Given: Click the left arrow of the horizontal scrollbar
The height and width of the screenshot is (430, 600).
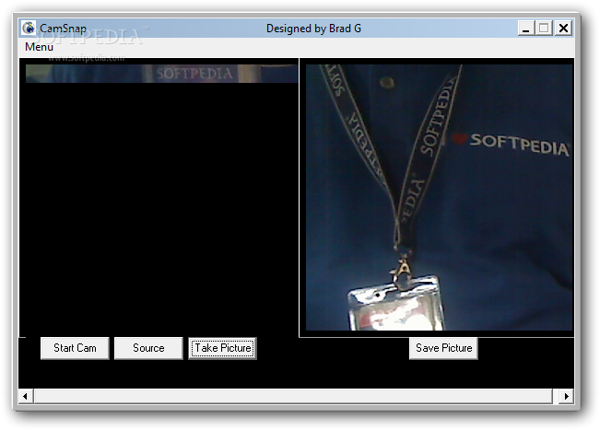Looking at the screenshot, I should click(26, 396).
